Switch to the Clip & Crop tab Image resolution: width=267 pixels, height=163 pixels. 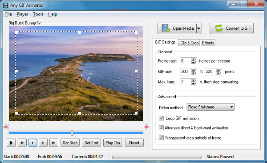pyautogui.click(x=190, y=43)
